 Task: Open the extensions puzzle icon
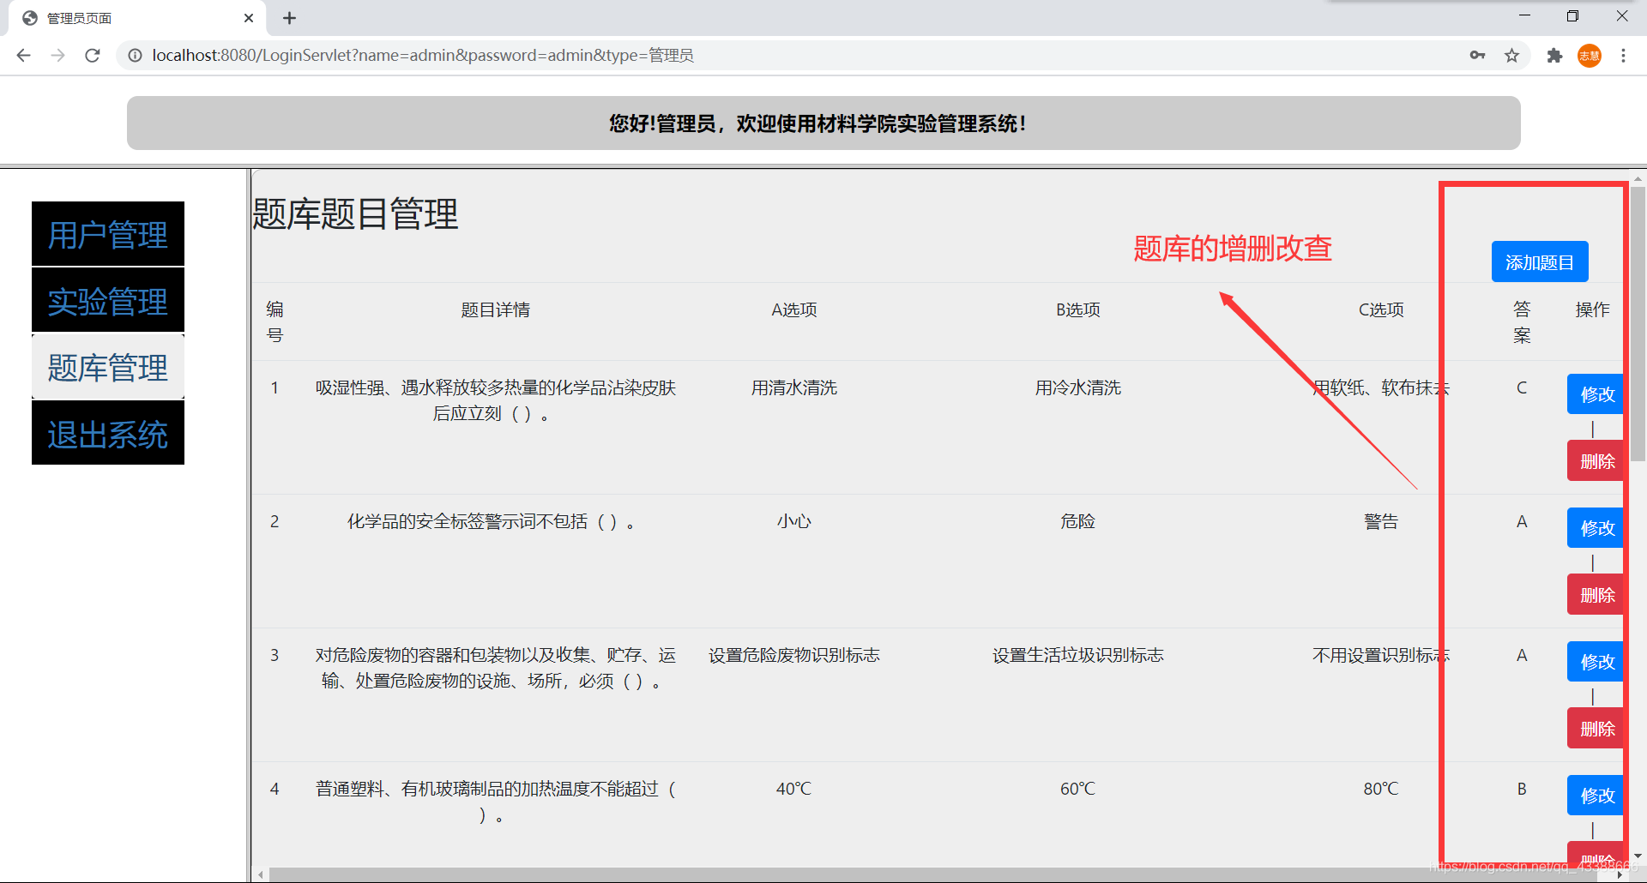point(1554,55)
